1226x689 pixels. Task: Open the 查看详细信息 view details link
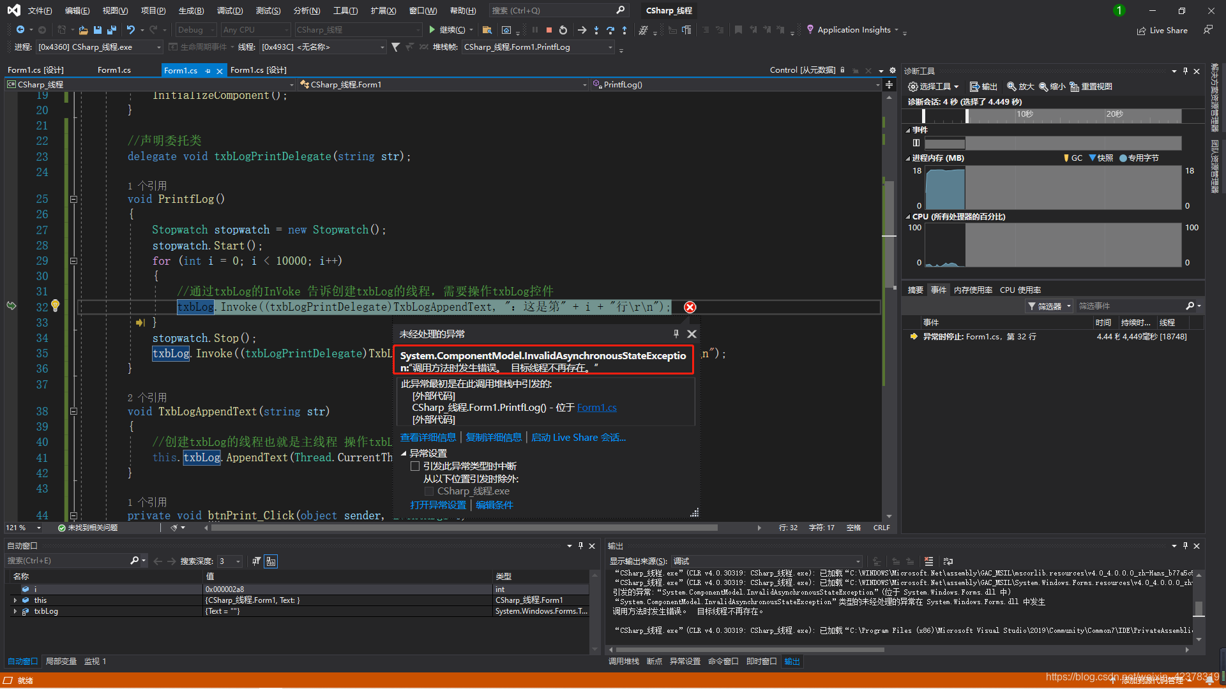click(428, 438)
